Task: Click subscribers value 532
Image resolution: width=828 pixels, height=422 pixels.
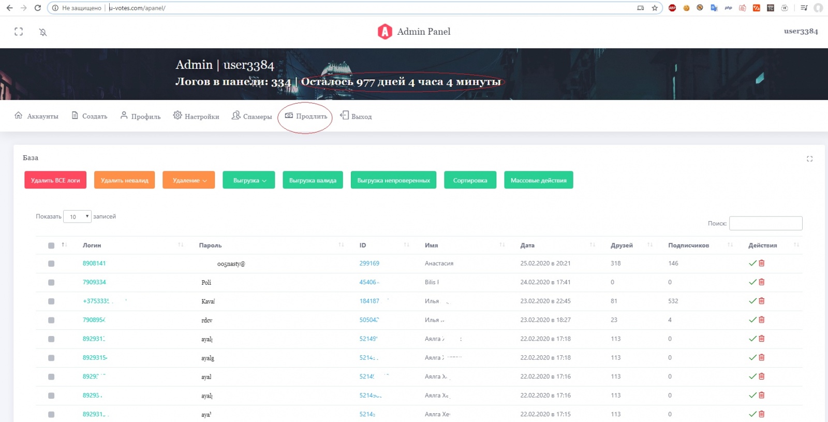Action: point(673,301)
